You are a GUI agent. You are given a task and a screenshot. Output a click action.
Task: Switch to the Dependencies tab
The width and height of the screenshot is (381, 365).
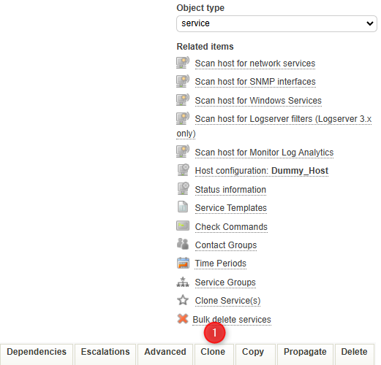(37, 352)
